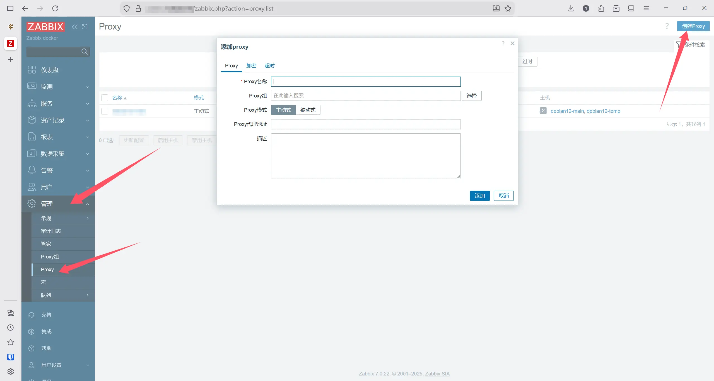The height and width of the screenshot is (381, 714).
Task: Switch to the 加密 tab
Action: tap(251, 66)
